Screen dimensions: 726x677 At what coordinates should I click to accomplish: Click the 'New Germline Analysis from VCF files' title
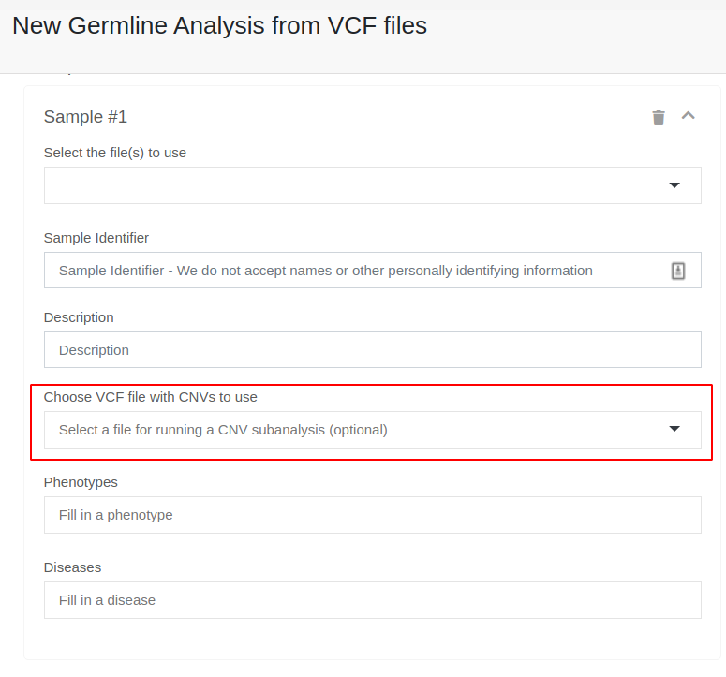pyautogui.click(x=219, y=26)
